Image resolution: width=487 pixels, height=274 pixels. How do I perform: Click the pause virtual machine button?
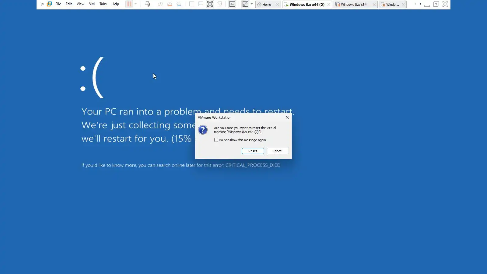click(x=129, y=4)
